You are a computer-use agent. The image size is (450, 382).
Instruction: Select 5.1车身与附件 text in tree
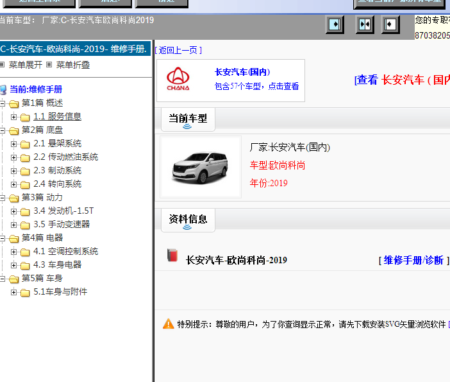[x=60, y=291]
